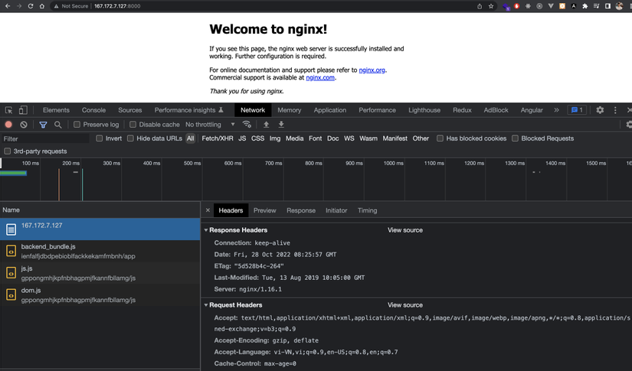Open the No throttling dropdown

[x=210, y=124]
